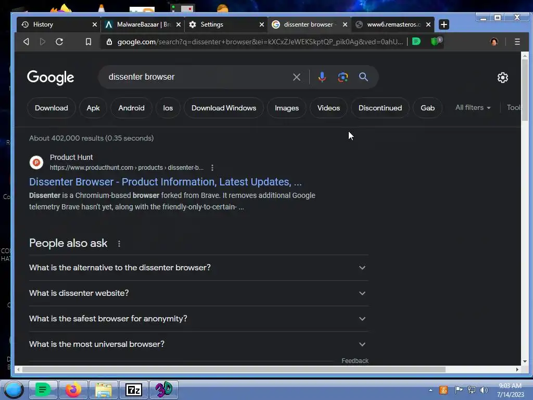533x400 pixels.
Task: Select the Gab chip
Action: click(x=428, y=108)
